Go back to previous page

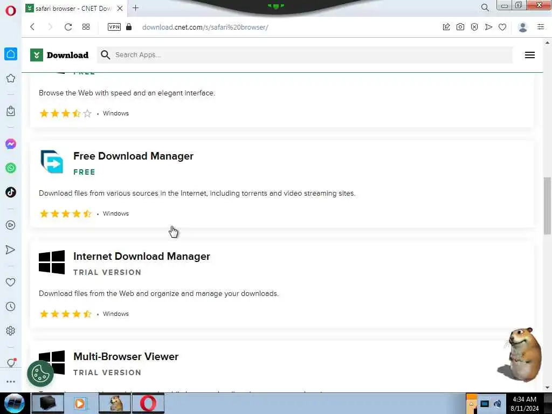32,27
